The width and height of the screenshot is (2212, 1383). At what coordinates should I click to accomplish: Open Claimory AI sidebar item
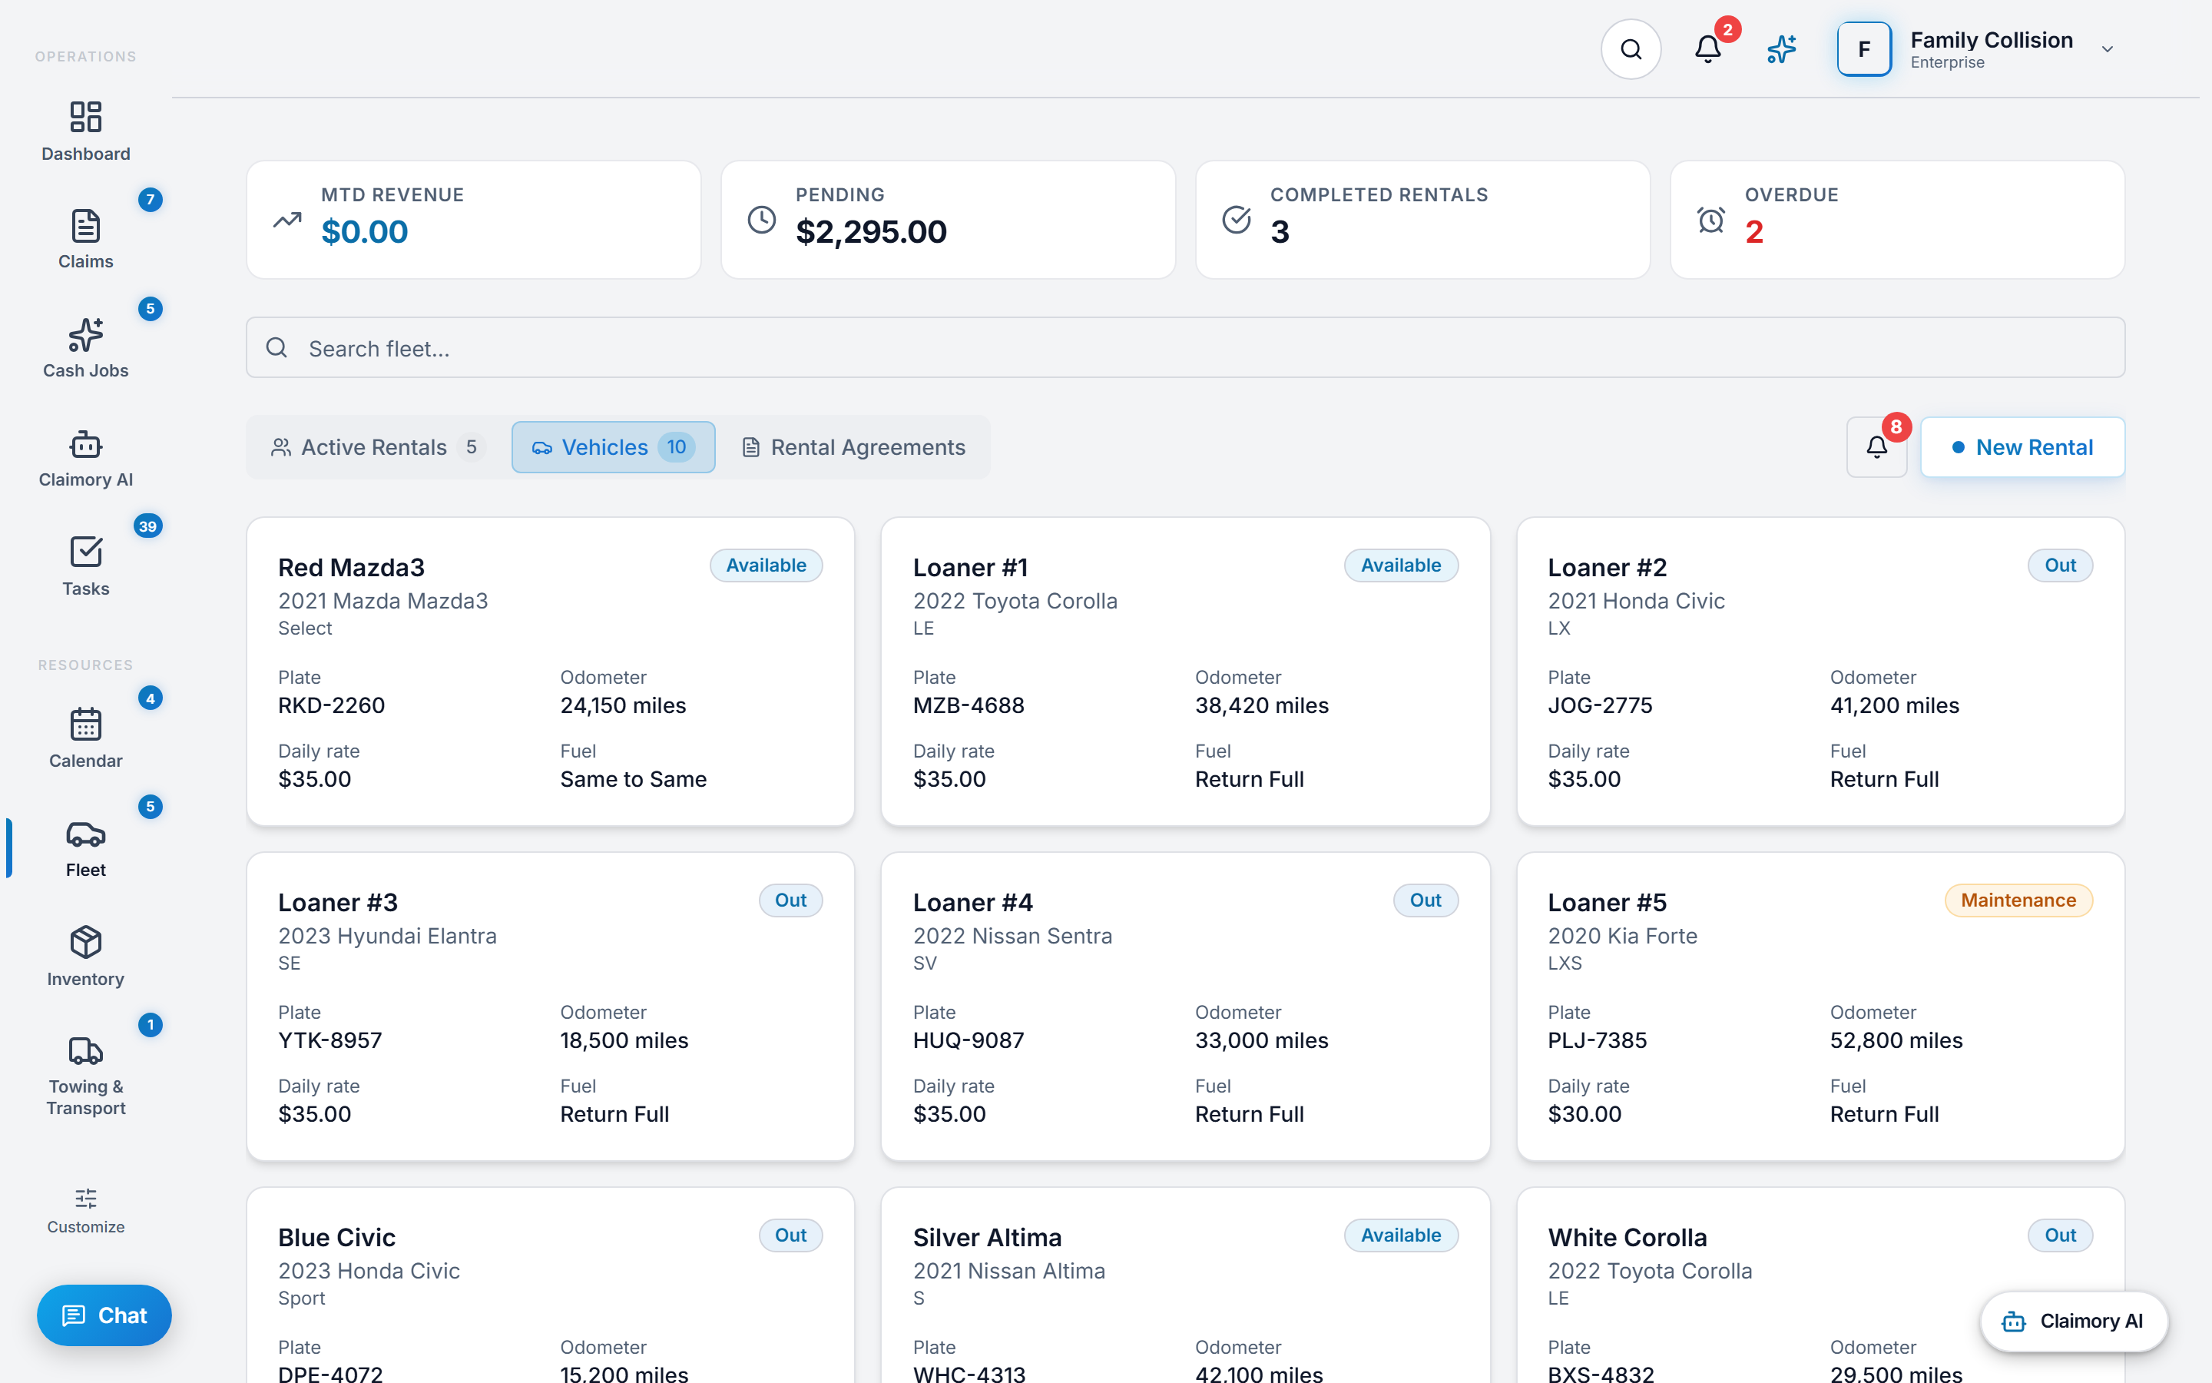(86, 457)
